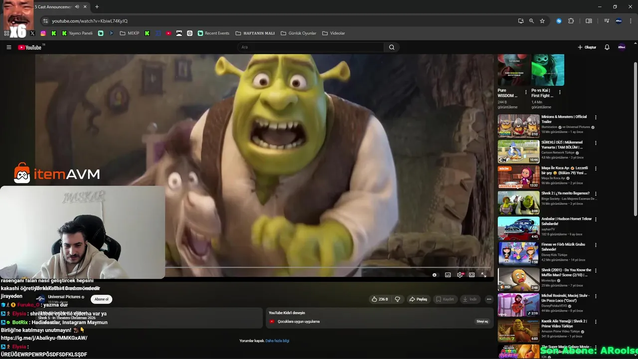Open more options for Muffin Man scene video

(x=596, y=271)
